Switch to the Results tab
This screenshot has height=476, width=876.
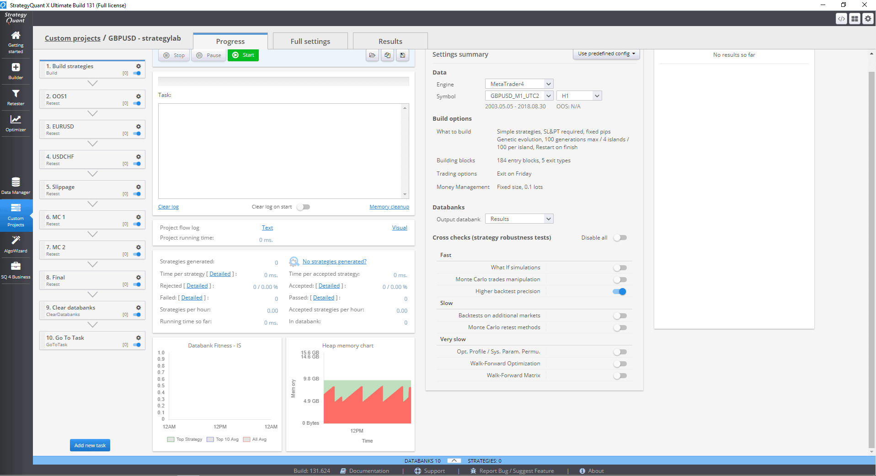[390, 41]
